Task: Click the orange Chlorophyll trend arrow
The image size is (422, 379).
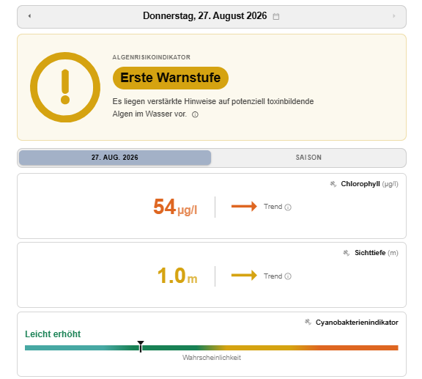Action: 244,207
